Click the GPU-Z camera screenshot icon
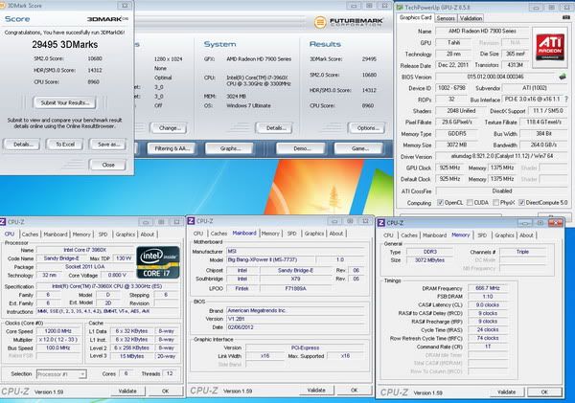The height and width of the screenshot is (403, 575). point(565,17)
